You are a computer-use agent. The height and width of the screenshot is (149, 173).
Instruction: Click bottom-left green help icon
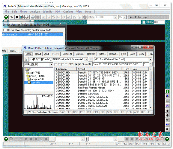point(6,139)
